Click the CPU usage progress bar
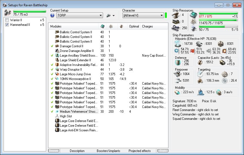This screenshot has height=155, width=244. (x=218, y=13)
